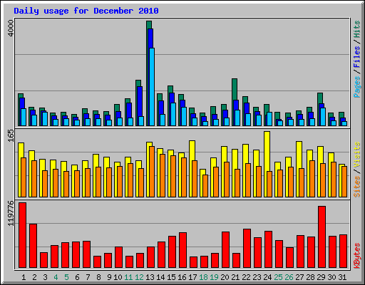Click the day 7 axis label

(x=88, y=277)
